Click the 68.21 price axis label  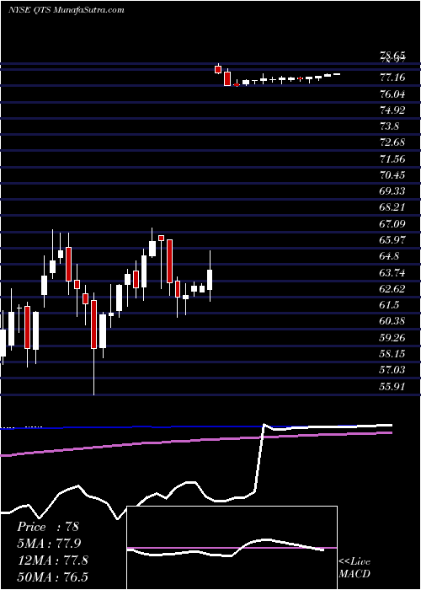[392, 207]
